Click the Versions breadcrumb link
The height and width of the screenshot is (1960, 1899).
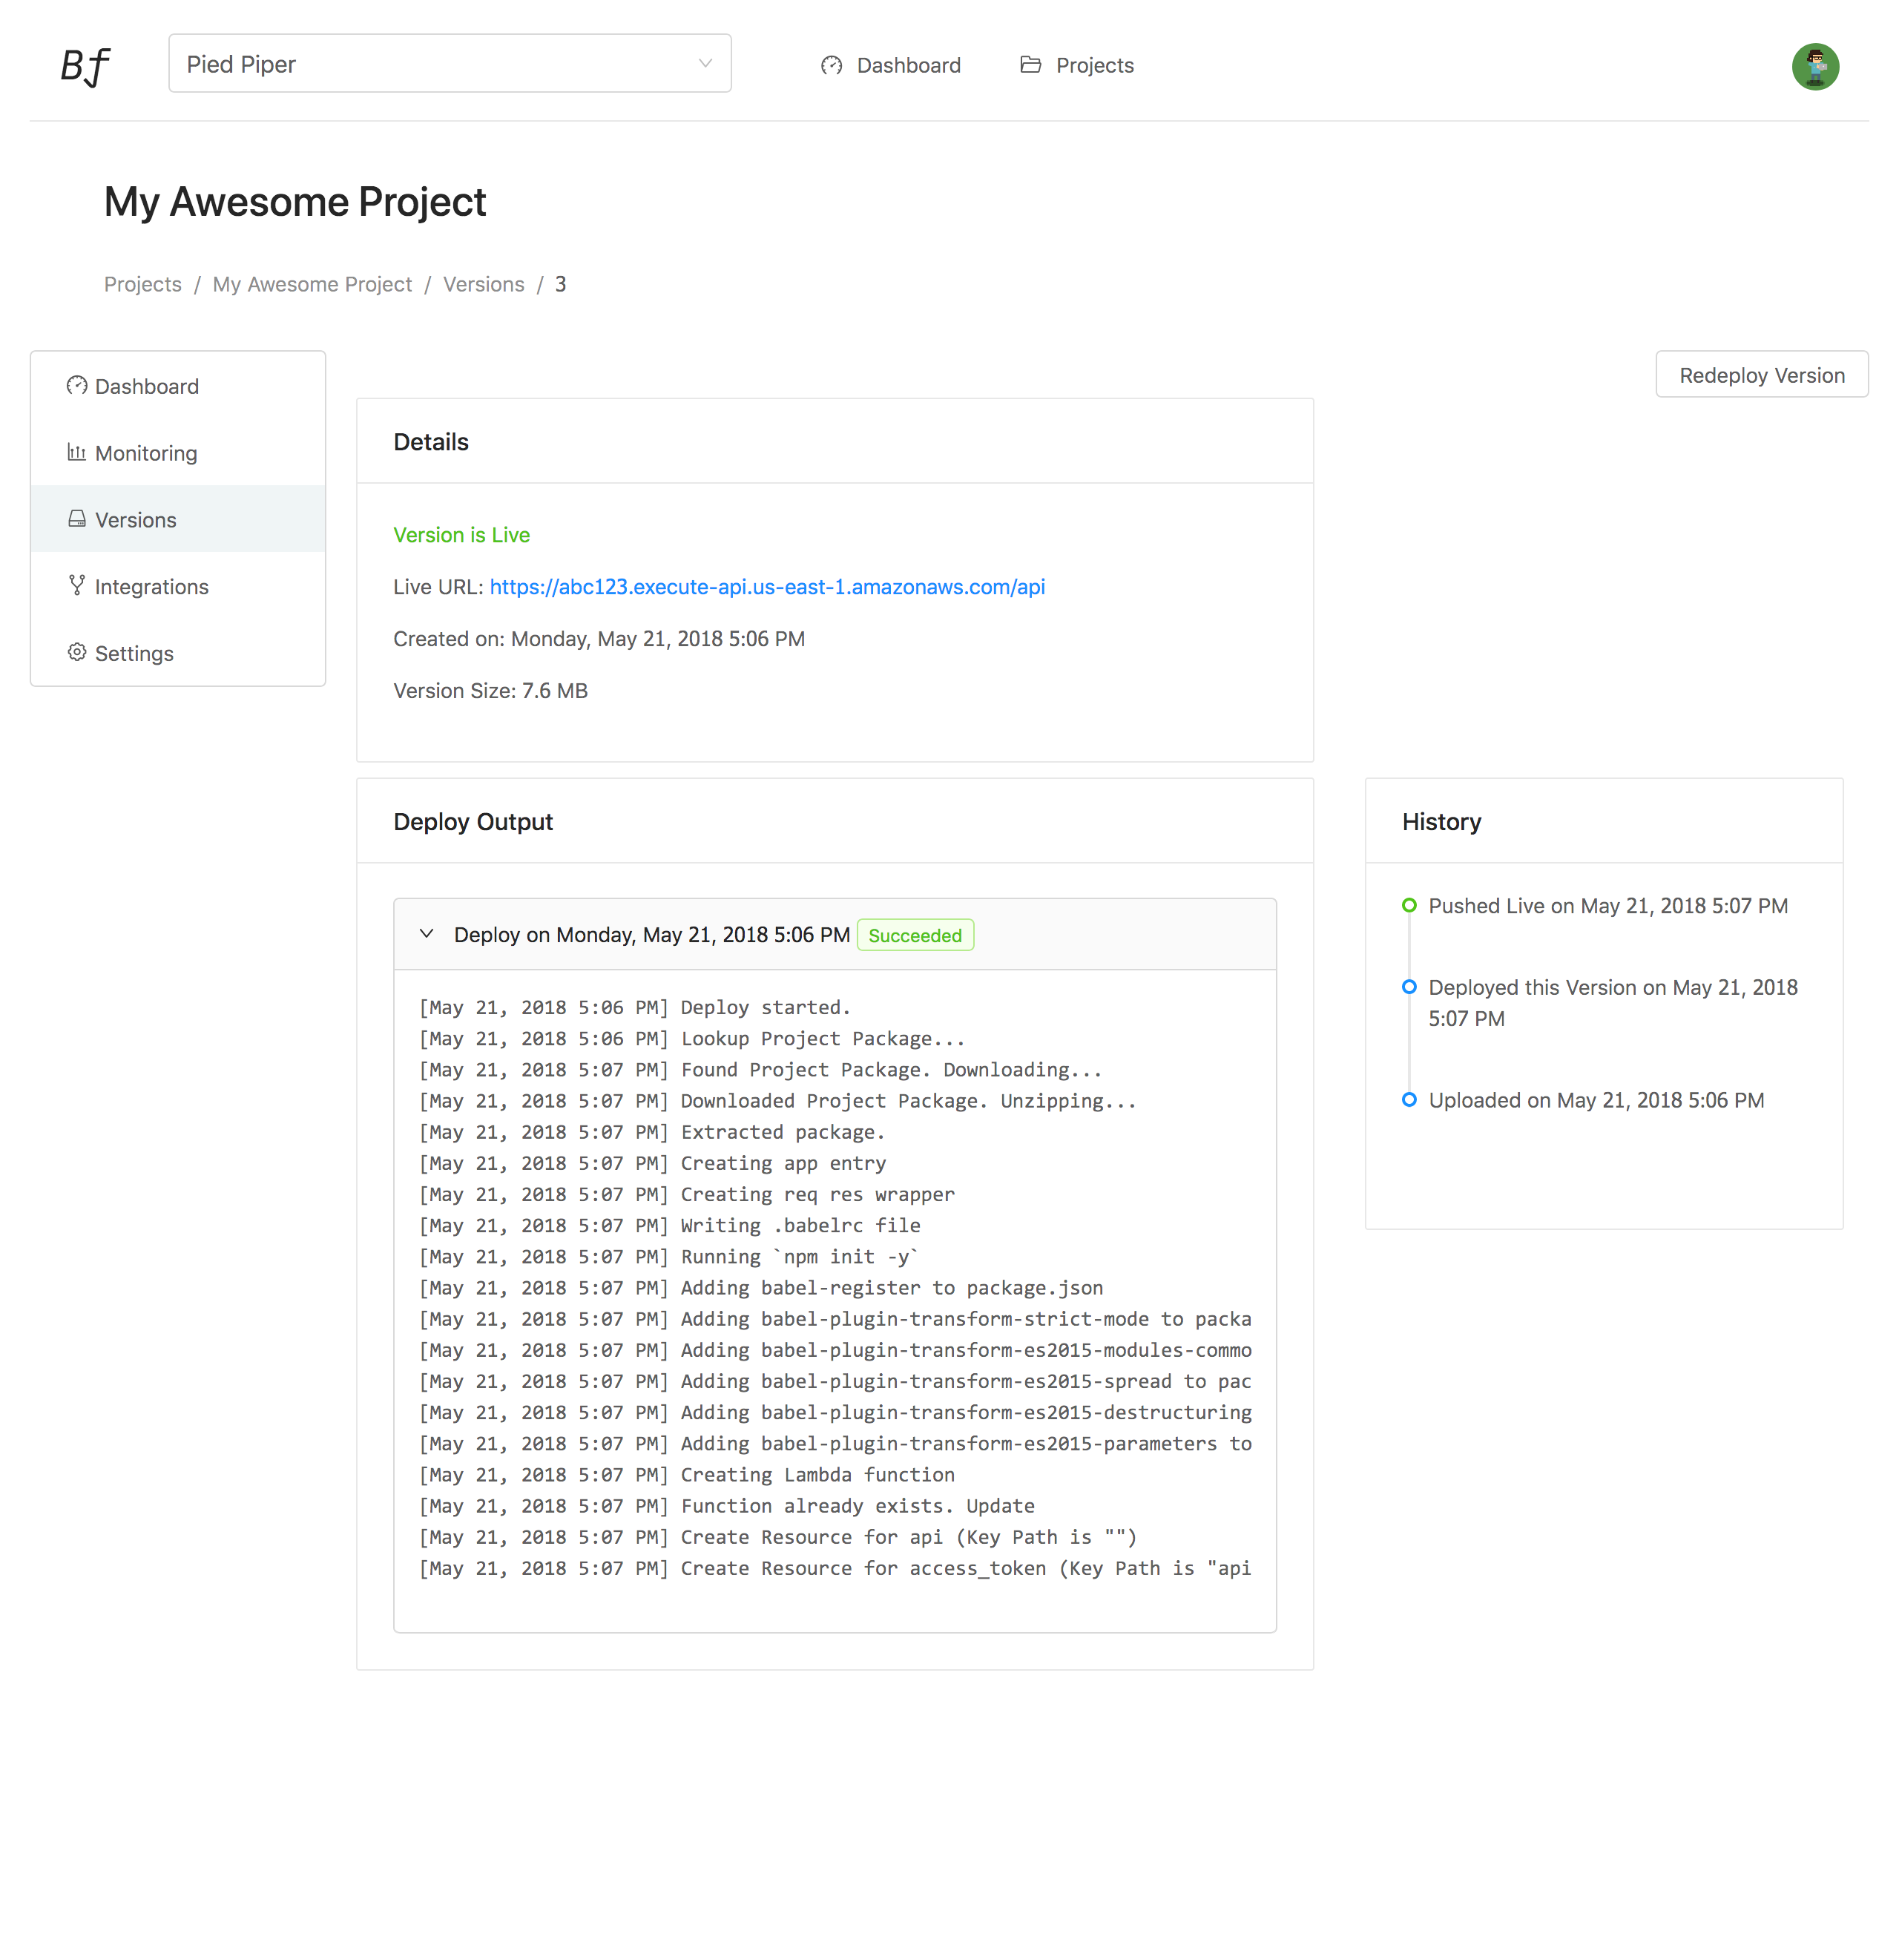[x=483, y=284]
